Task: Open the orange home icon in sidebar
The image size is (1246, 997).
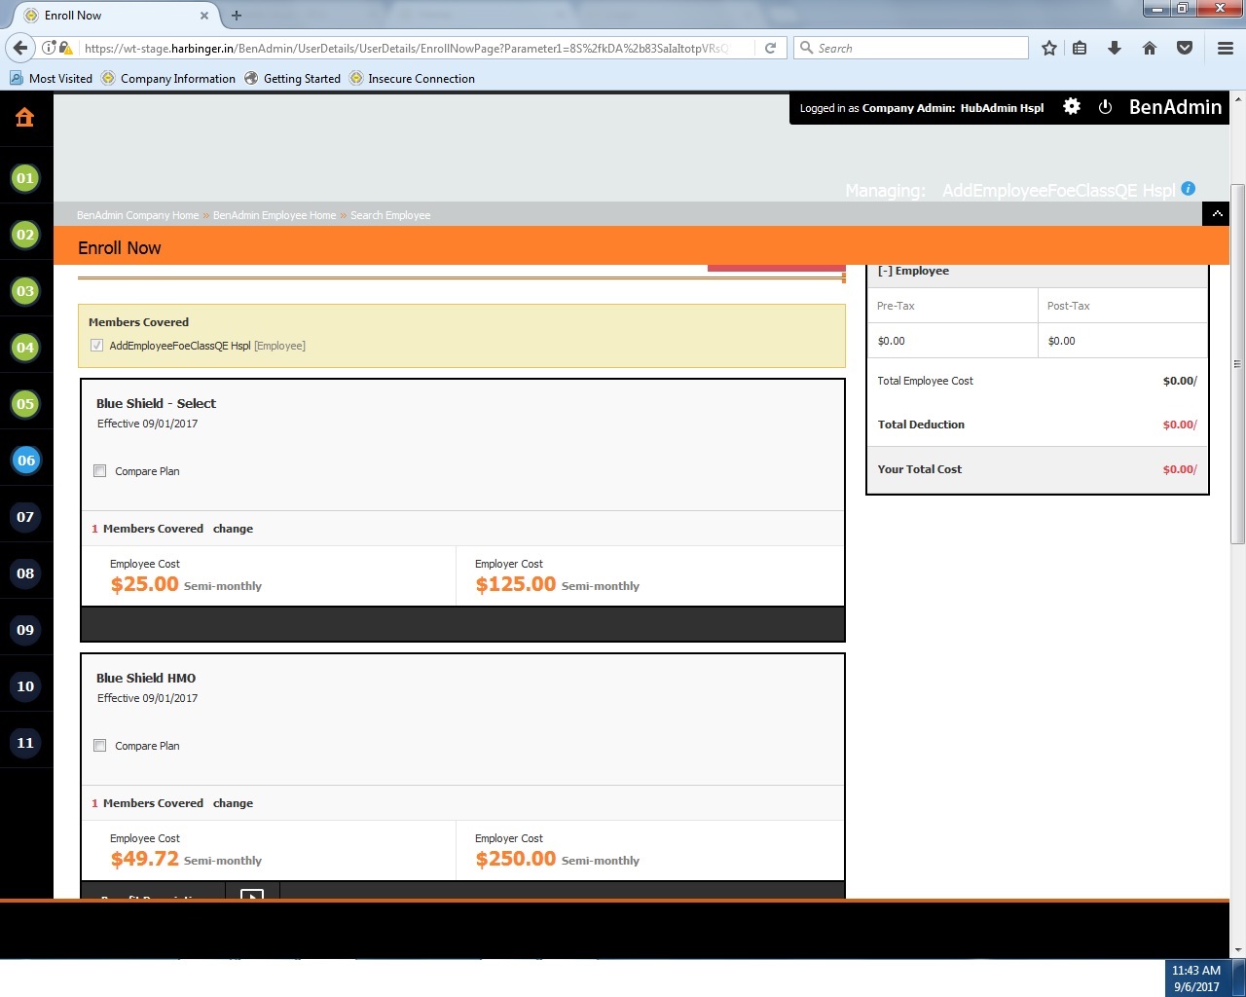Action: [25, 118]
